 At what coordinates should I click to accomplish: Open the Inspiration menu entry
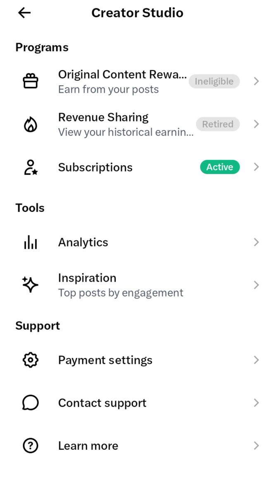coord(137,285)
